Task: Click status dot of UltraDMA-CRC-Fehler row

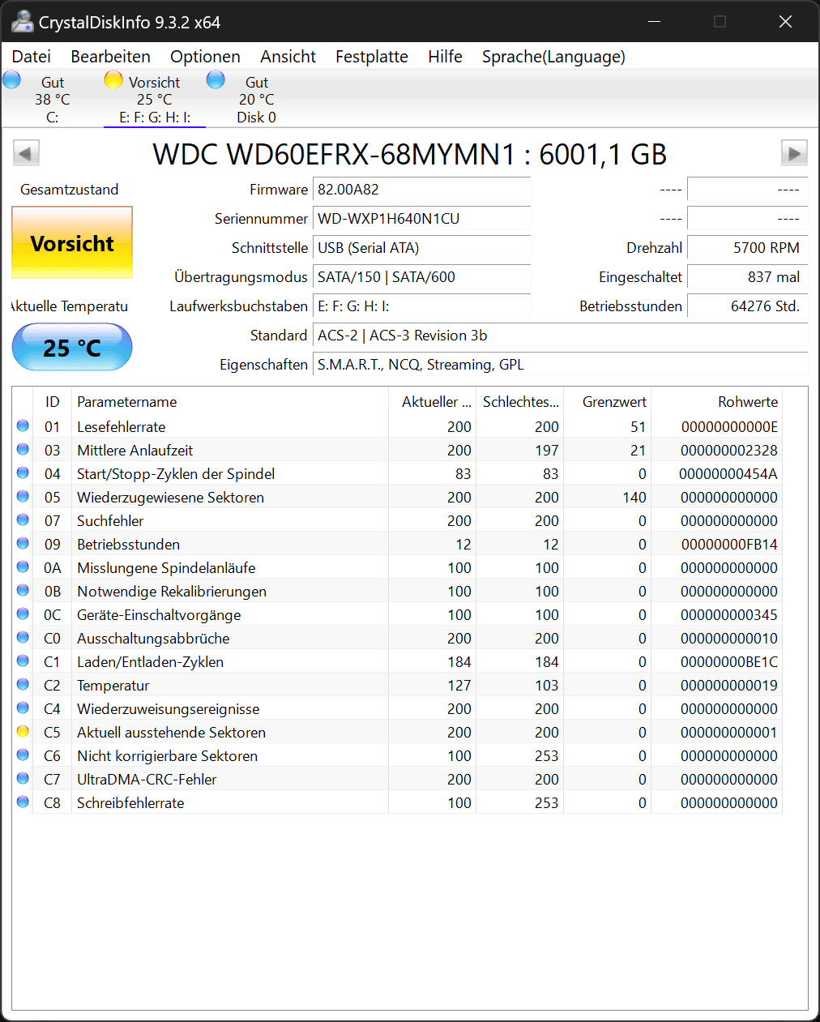Action: coord(23,778)
